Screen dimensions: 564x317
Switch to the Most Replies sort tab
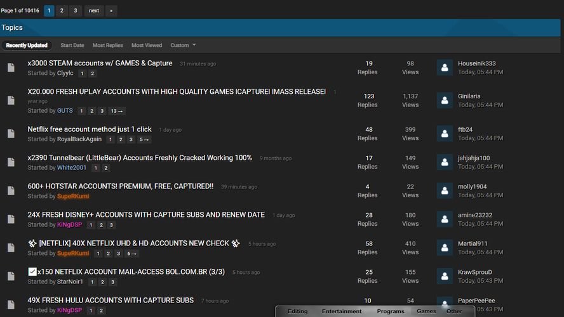coord(107,45)
